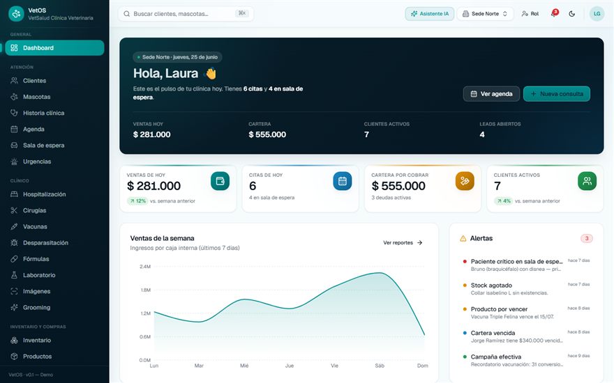Click the VetOS paw logo icon
Image resolution: width=614 pixels, height=383 pixels.
[x=16, y=14]
